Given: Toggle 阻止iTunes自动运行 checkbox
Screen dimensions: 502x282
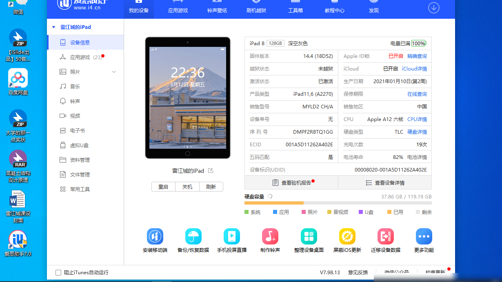Looking at the screenshot, I should (58, 273).
